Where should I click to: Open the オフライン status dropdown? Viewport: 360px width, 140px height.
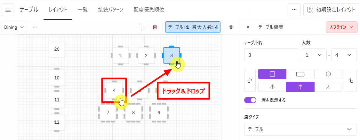[341, 27]
